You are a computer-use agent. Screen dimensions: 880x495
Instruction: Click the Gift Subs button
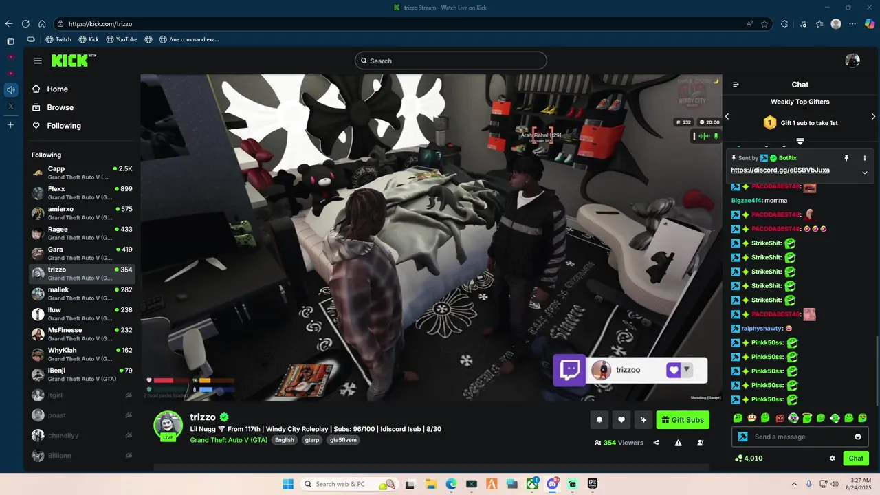pos(683,420)
